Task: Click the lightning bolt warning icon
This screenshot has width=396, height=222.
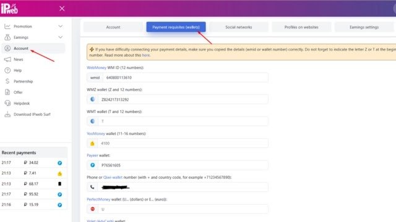Action: 92,49
